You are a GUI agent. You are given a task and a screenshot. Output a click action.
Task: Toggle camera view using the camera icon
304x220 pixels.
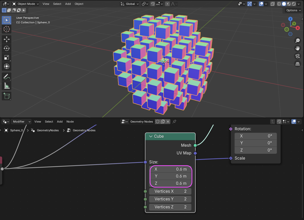tap(298, 56)
